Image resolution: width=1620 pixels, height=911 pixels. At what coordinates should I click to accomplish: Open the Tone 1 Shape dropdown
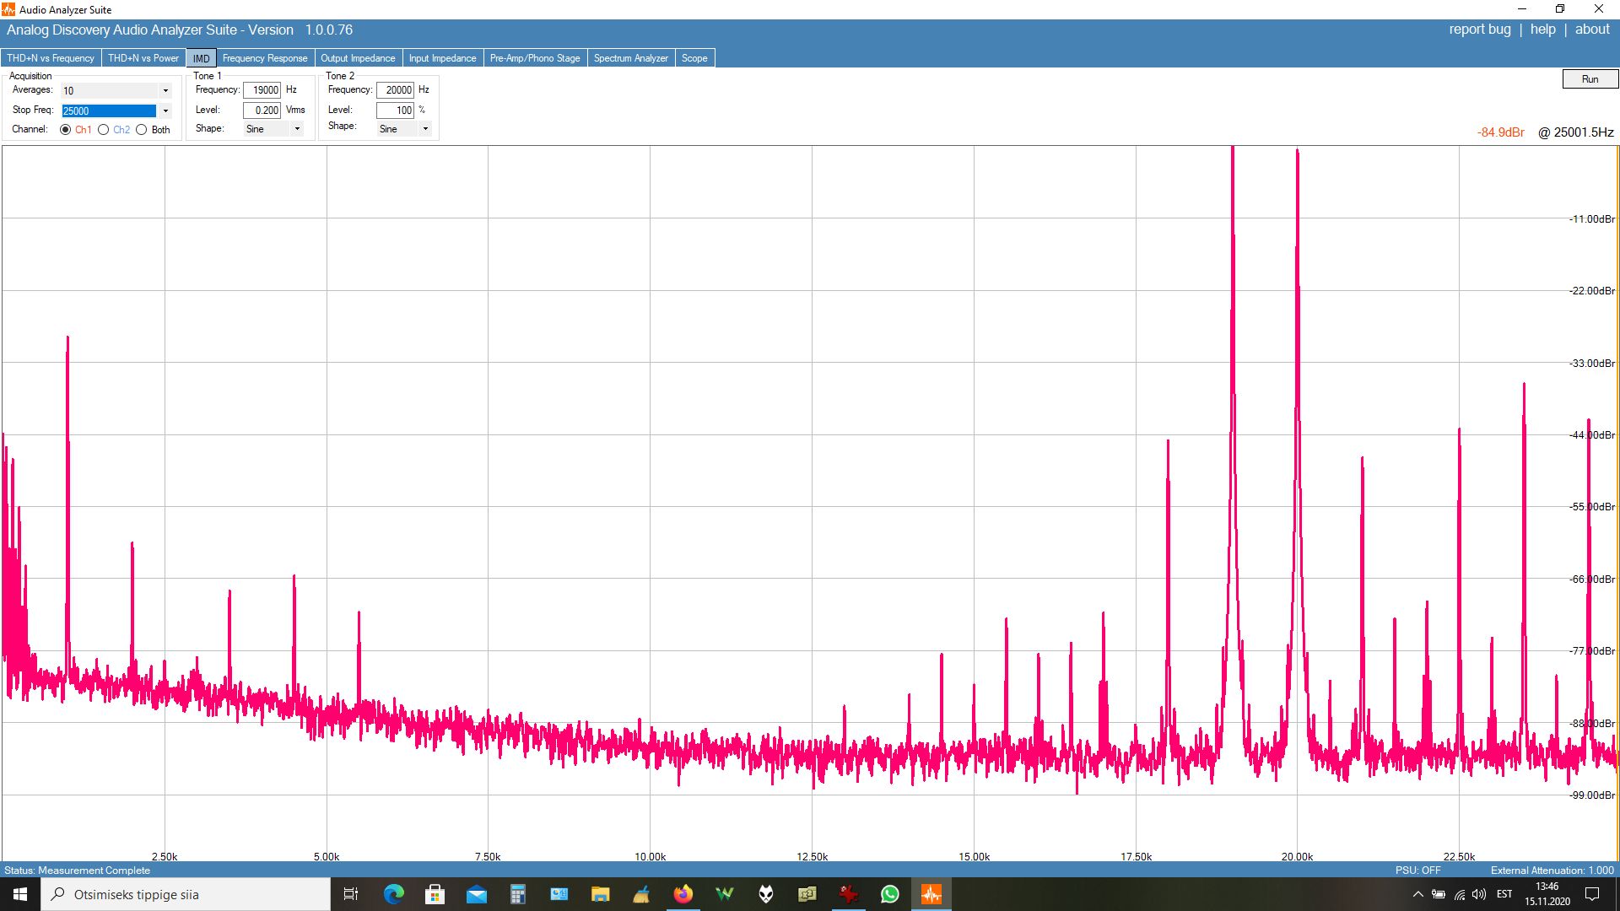coord(297,129)
